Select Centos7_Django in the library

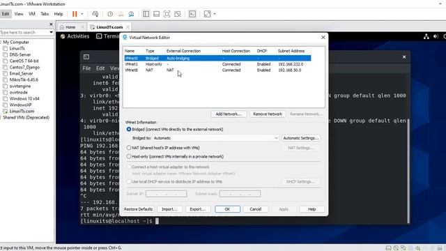[x=24, y=67]
